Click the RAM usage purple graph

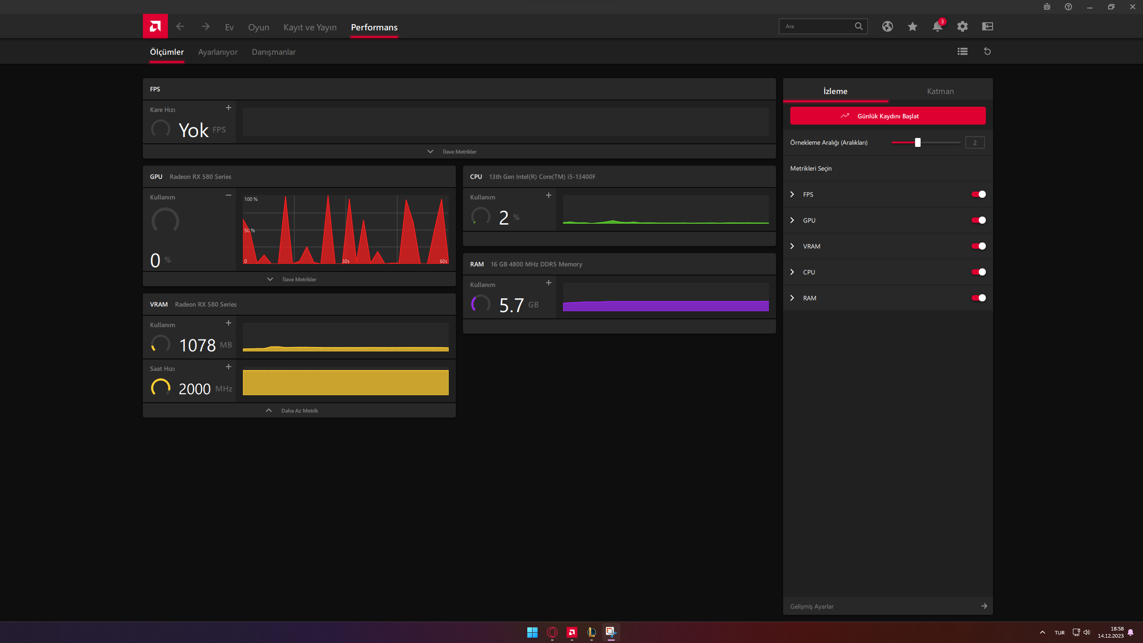666,297
